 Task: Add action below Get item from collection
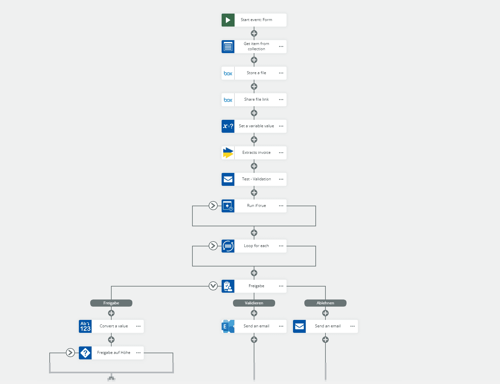click(254, 60)
